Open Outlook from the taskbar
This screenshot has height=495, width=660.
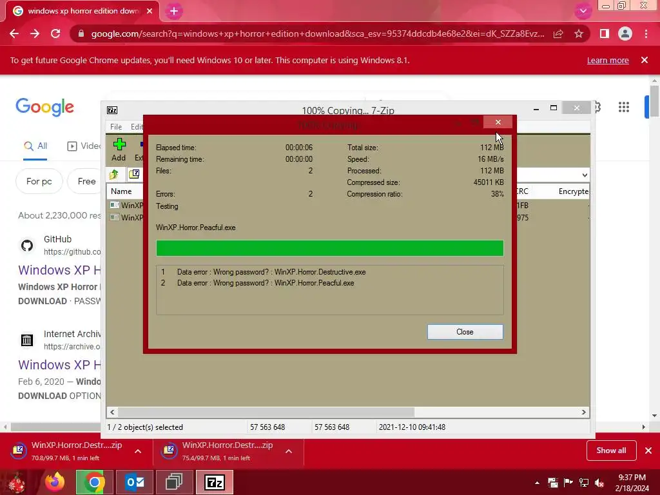pos(135,482)
